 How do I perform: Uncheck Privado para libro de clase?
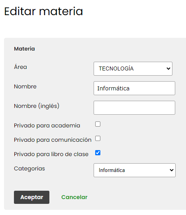(x=98, y=153)
